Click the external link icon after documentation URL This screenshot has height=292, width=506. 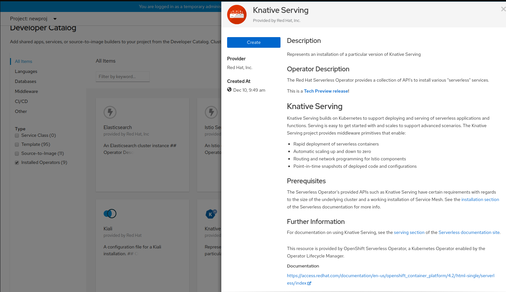point(309,283)
